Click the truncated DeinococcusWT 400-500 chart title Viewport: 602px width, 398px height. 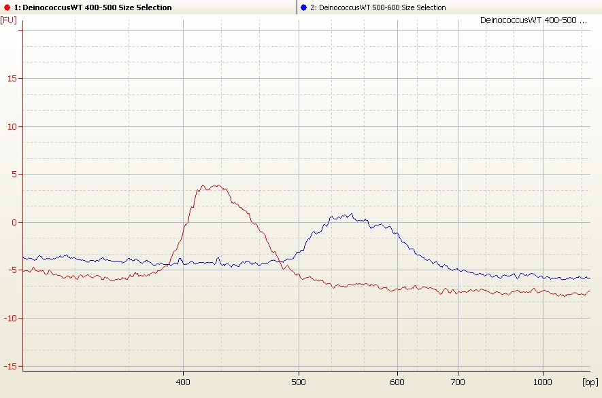(x=533, y=20)
